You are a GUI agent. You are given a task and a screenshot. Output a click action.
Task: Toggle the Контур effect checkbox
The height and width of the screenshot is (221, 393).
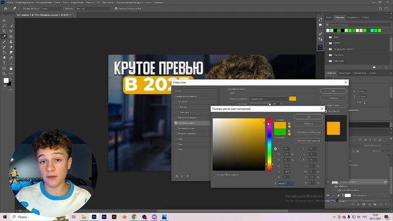[178, 107]
